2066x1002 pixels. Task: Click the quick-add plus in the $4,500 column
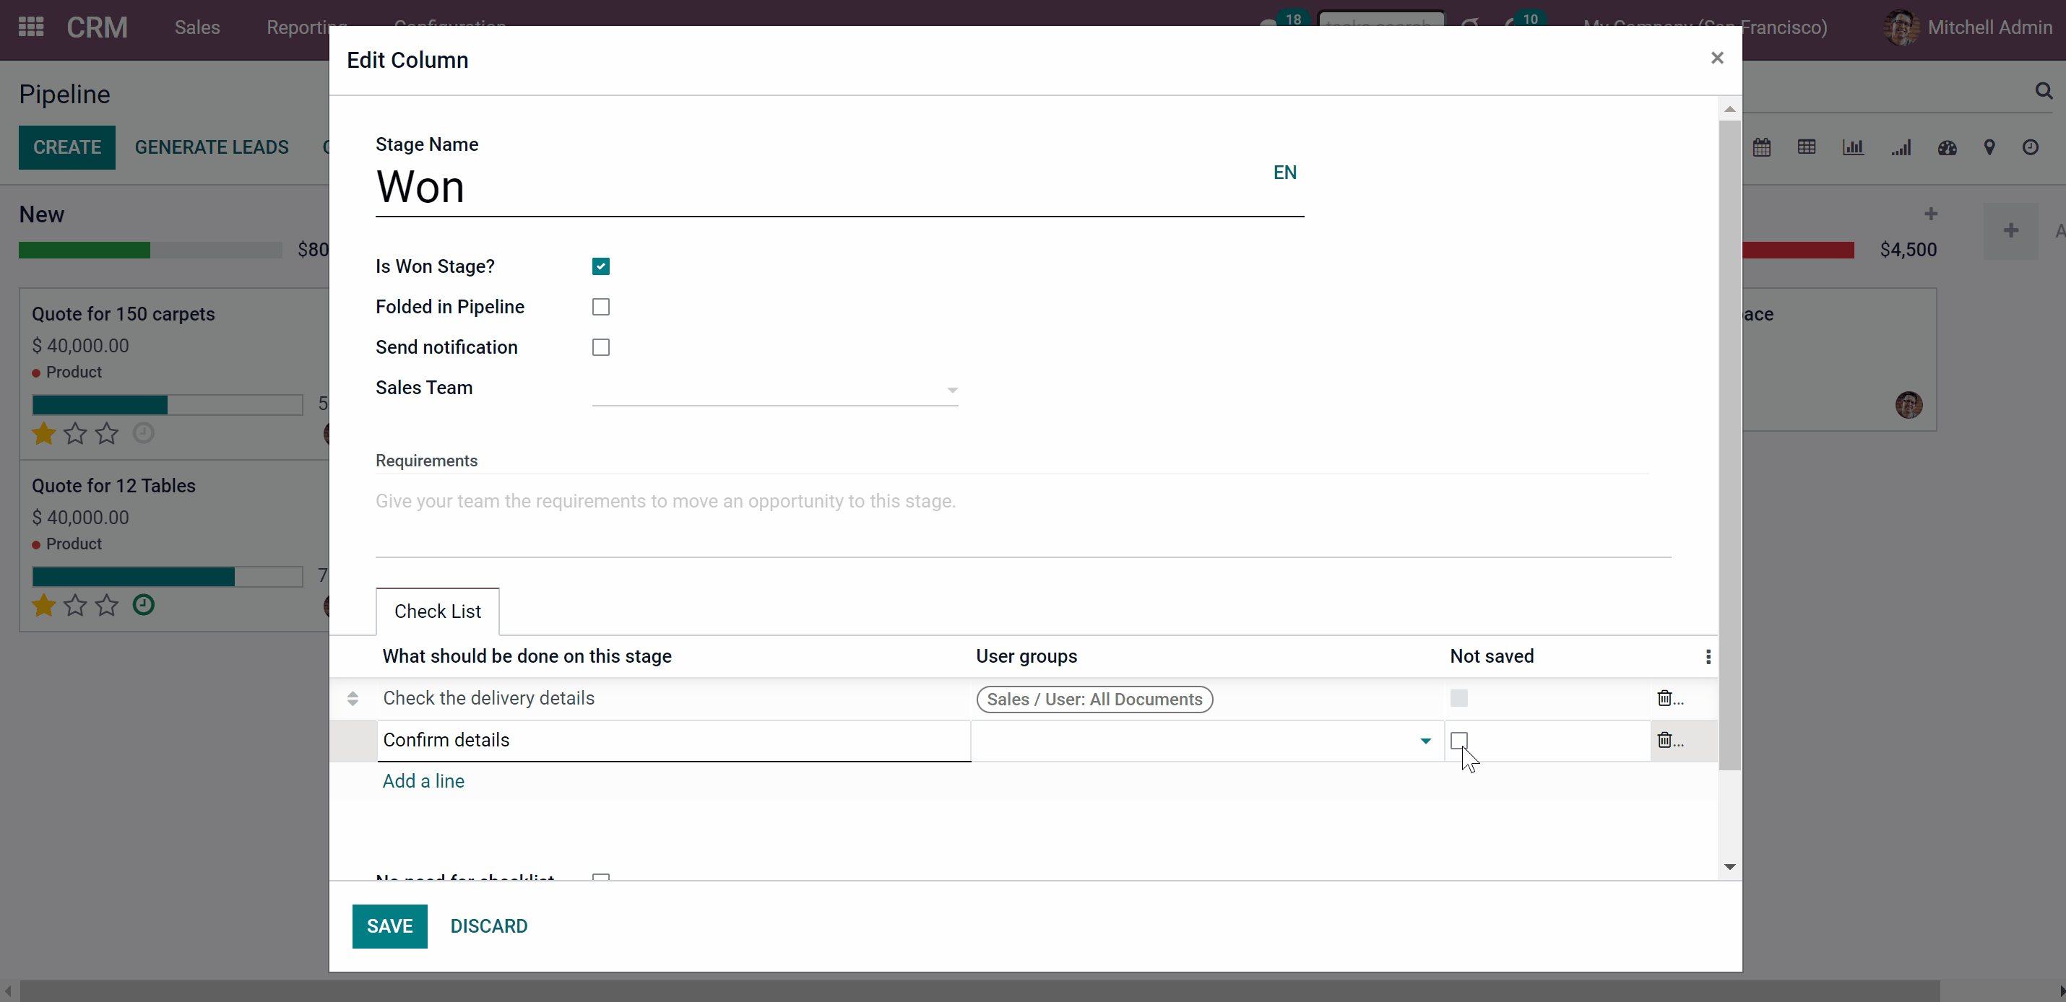1931,214
